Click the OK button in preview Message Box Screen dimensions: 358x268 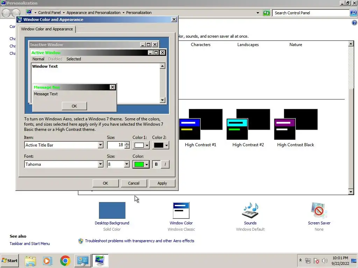point(74,106)
